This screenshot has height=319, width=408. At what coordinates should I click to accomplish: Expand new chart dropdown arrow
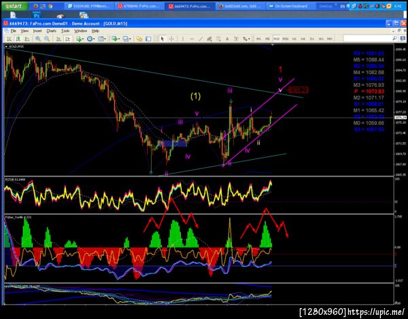coord(118,39)
